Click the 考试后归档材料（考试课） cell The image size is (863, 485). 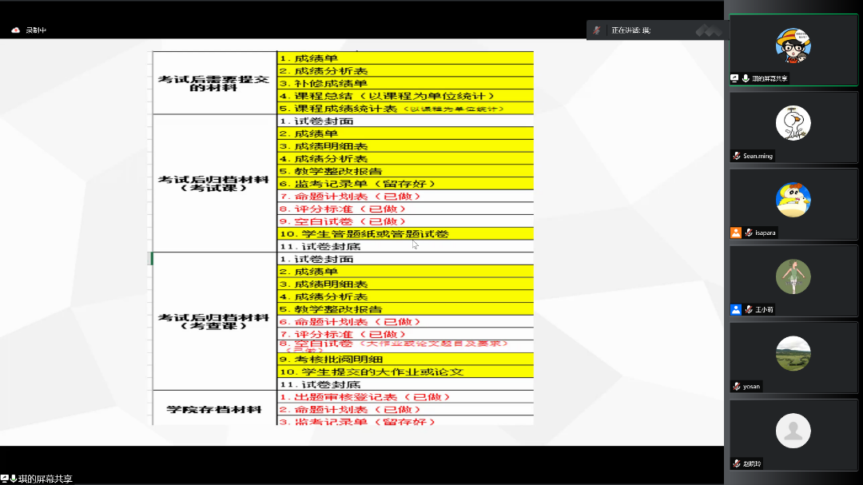coord(213,184)
